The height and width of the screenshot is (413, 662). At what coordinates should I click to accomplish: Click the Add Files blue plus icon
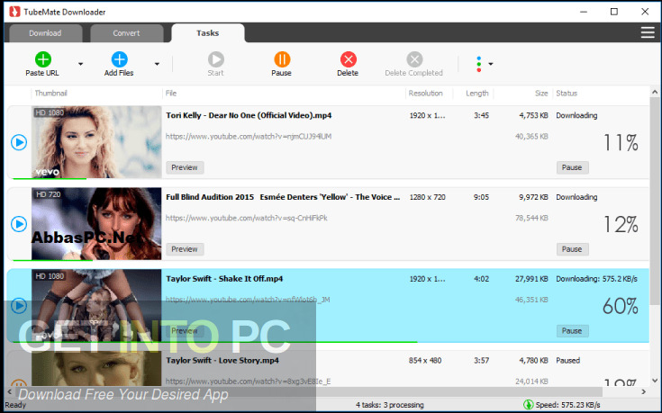119,59
